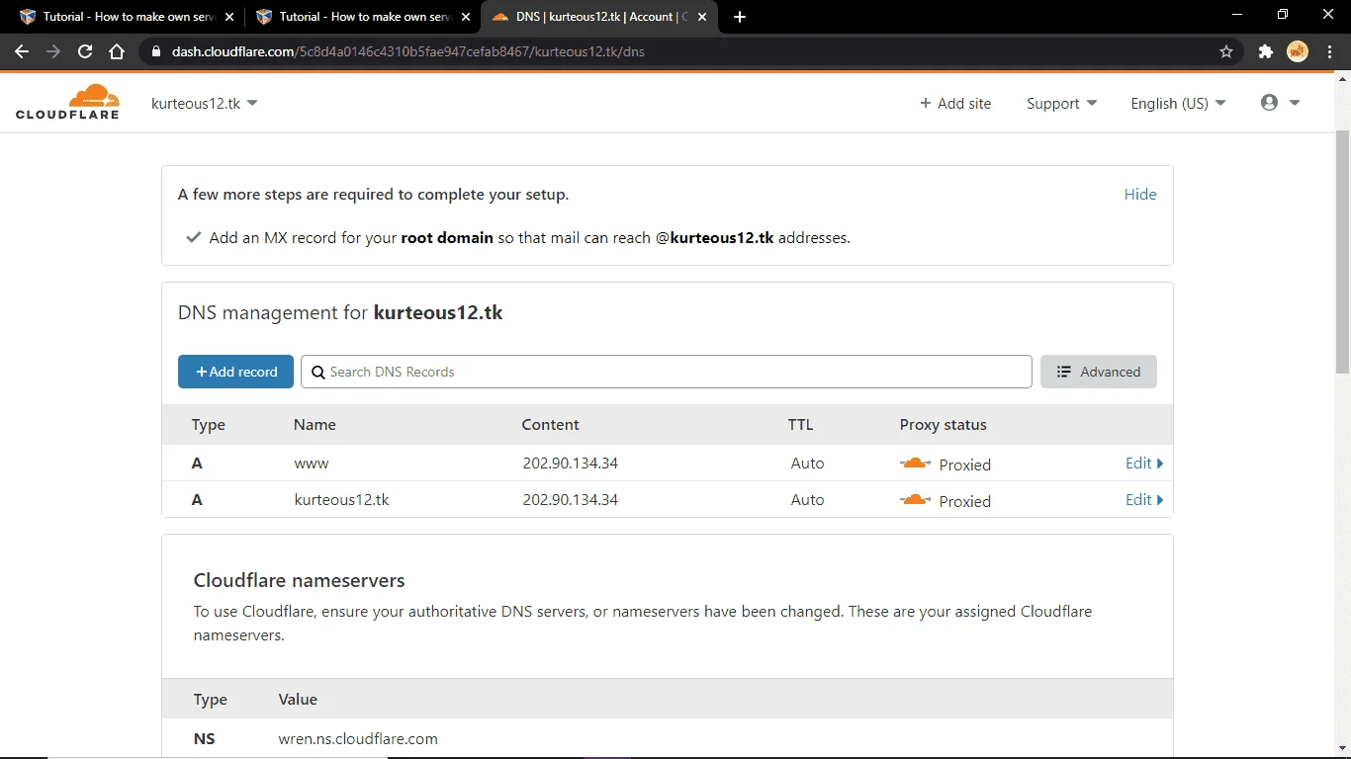Close the first Tutorial tab
Image resolution: width=1351 pixels, height=759 pixels.
pyautogui.click(x=229, y=17)
